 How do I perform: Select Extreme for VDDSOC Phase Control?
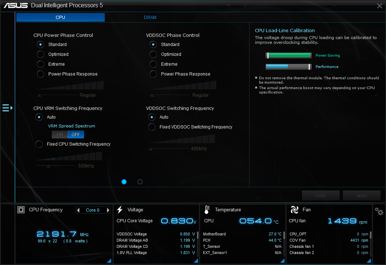tap(153, 64)
